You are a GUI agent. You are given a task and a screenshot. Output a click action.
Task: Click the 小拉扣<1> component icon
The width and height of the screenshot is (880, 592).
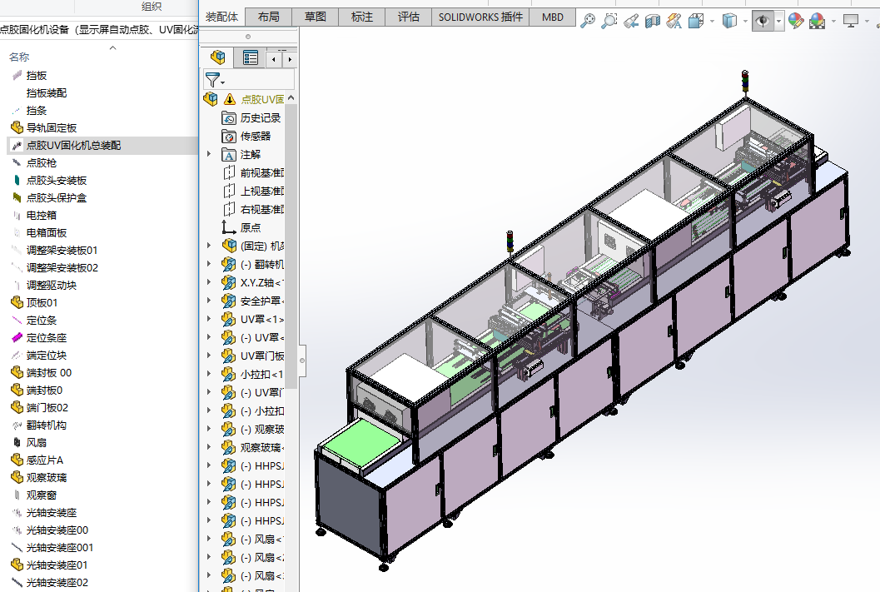228,375
